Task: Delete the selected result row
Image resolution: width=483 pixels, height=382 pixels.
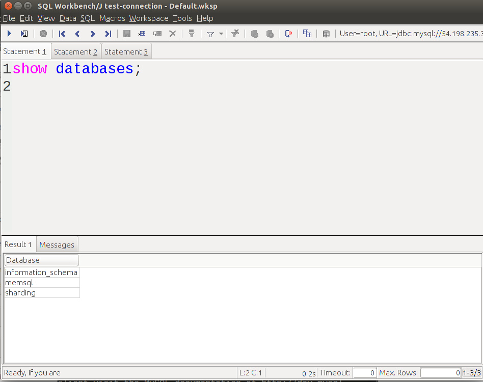Action: pos(172,34)
